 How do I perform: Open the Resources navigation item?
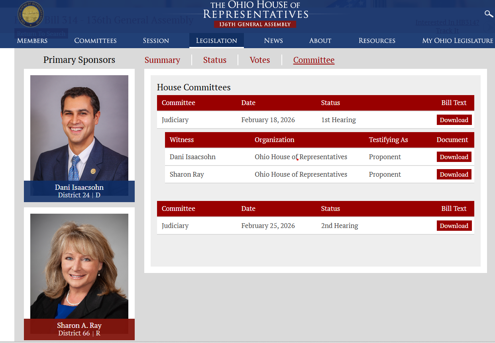coord(377,41)
